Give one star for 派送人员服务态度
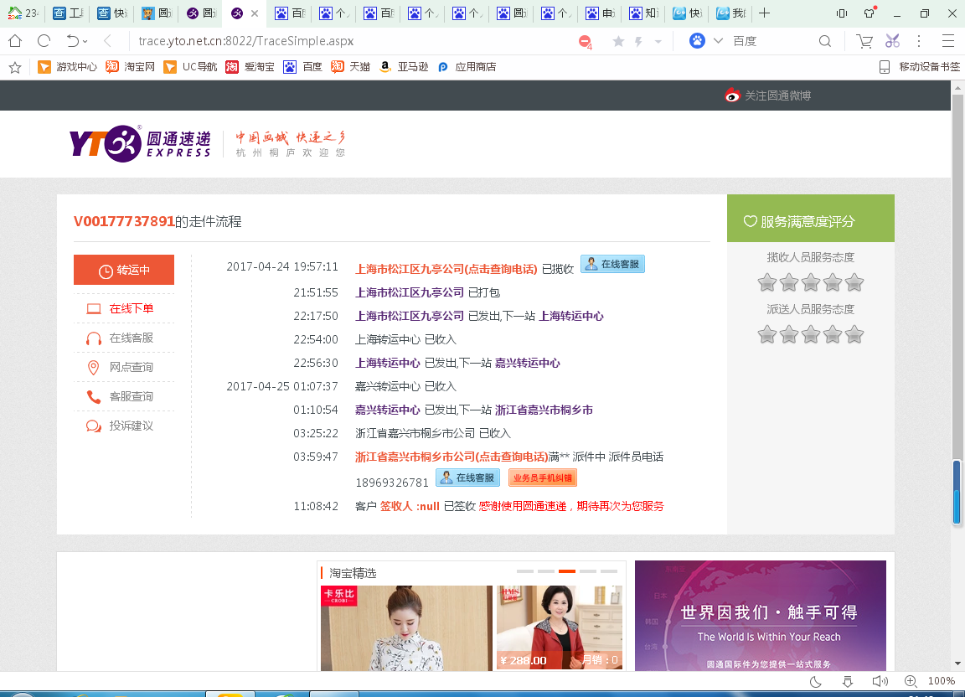Viewport: 965px width, 697px height. tap(766, 334)
